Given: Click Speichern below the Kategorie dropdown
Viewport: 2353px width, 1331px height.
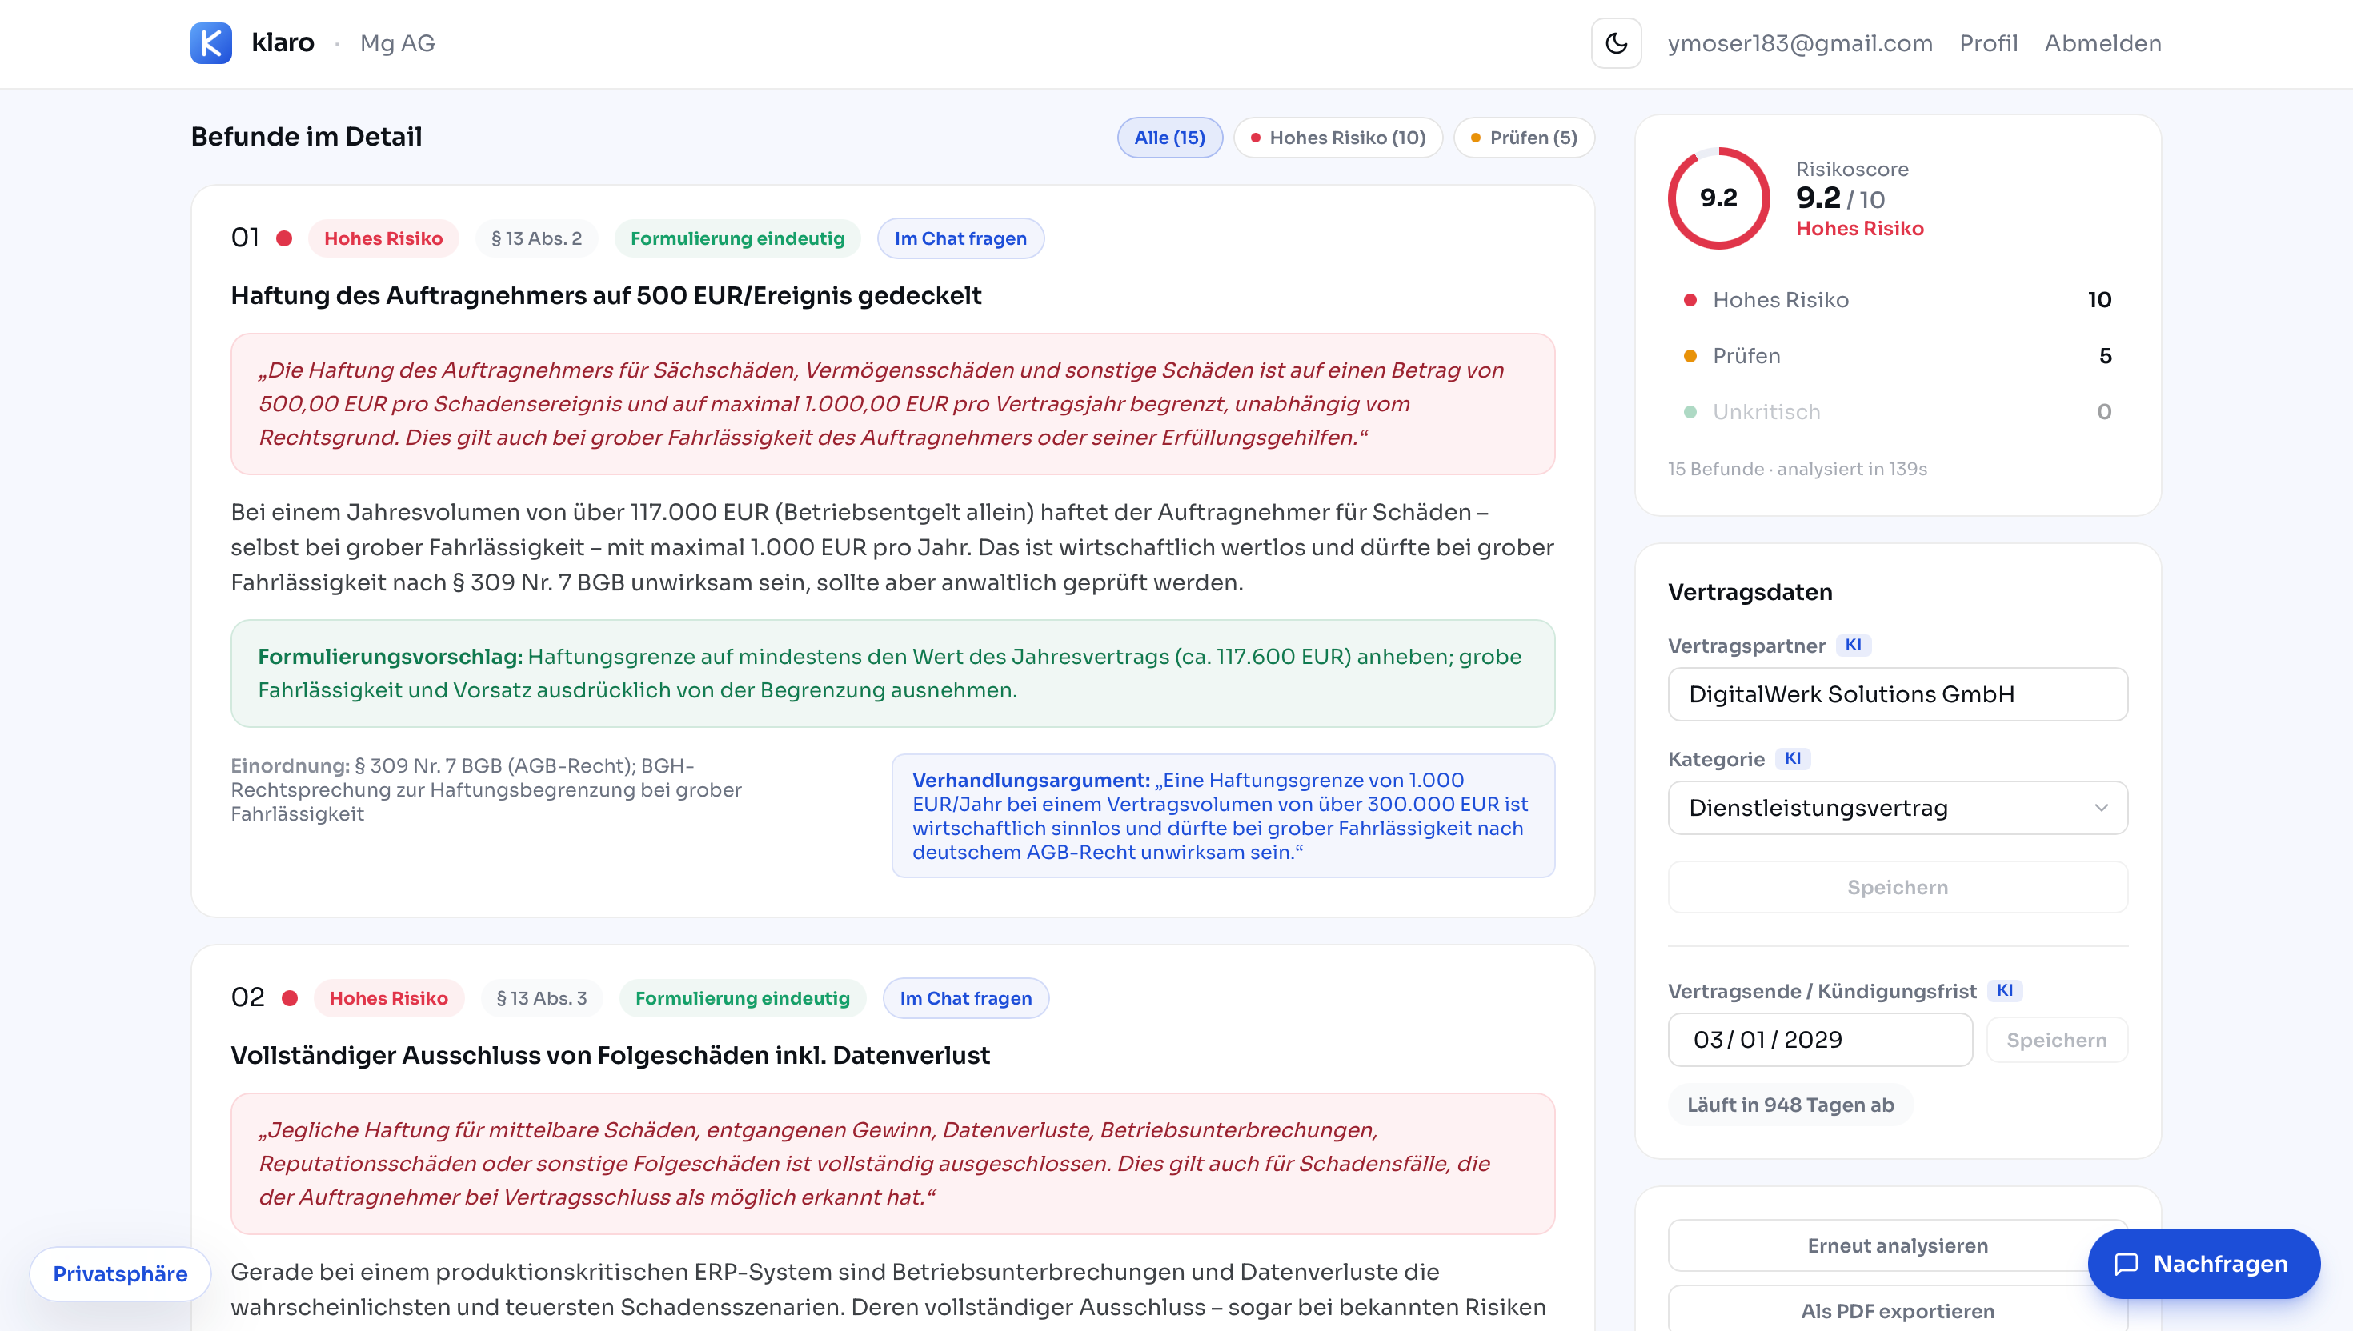Looking at the screenshot, I should tap(1898, 887).
